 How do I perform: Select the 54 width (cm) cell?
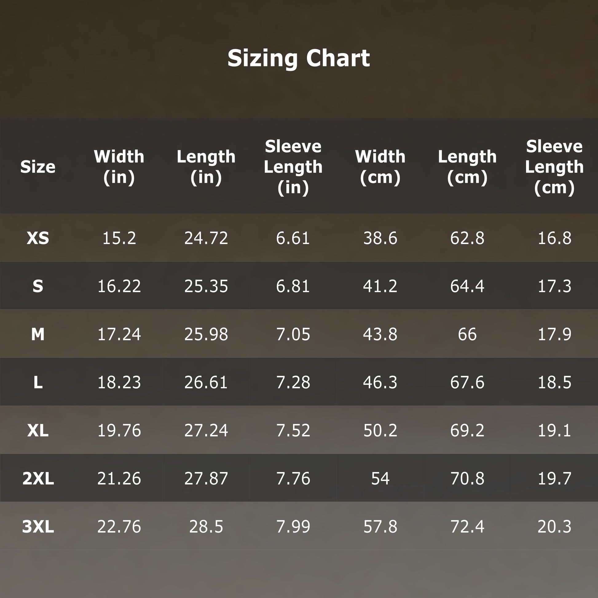pyautogui.click(x=380, y=478)
